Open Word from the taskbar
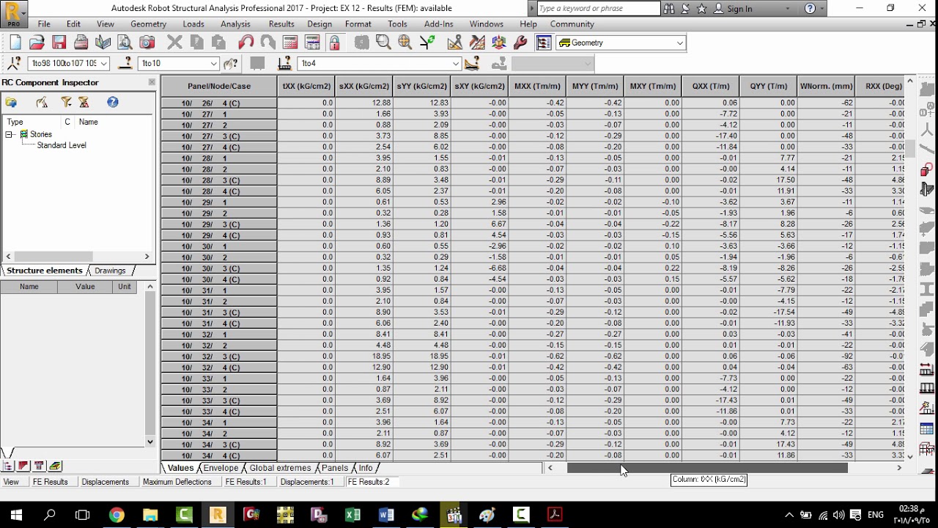Image resolution: width=938 pixels, height=528 pixels. click(386, 515)
